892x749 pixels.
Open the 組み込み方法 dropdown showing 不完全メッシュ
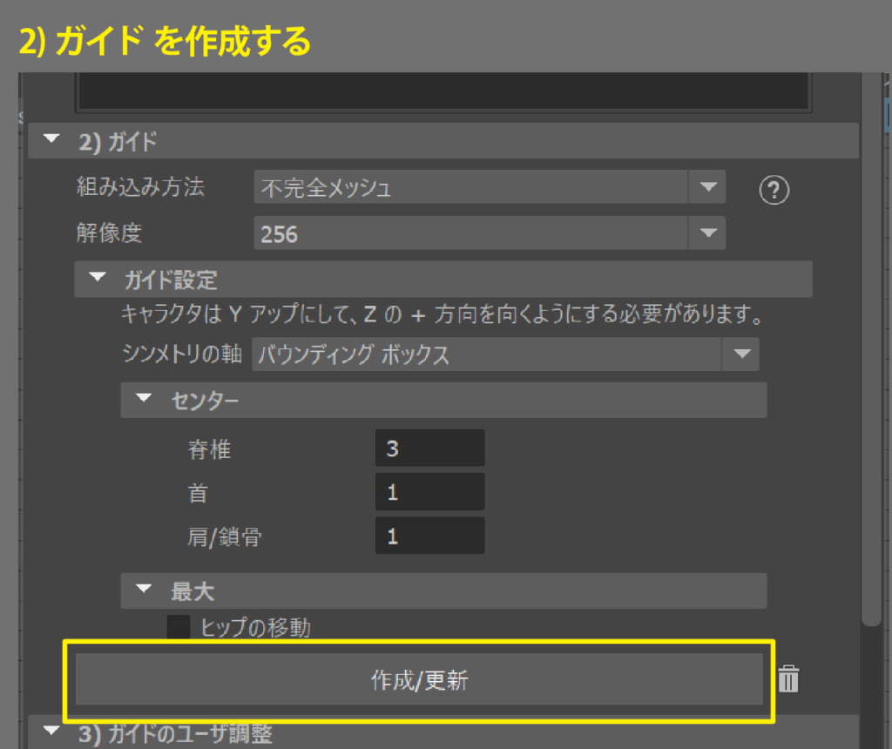click(x=490, y=187)
